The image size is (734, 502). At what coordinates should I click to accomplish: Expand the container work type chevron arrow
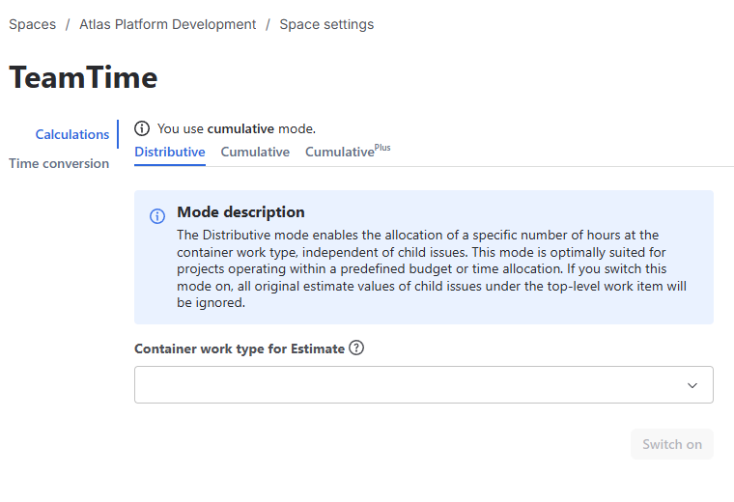point(692,385)
